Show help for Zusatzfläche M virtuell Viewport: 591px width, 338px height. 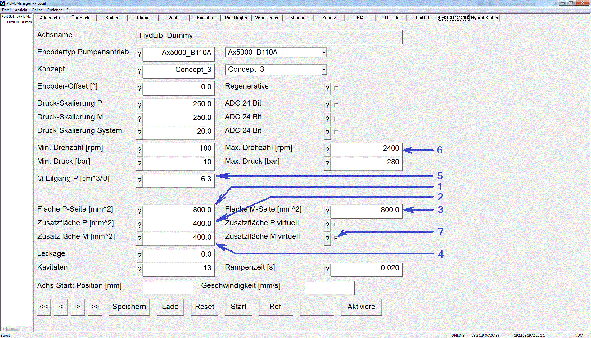(327, 239)
